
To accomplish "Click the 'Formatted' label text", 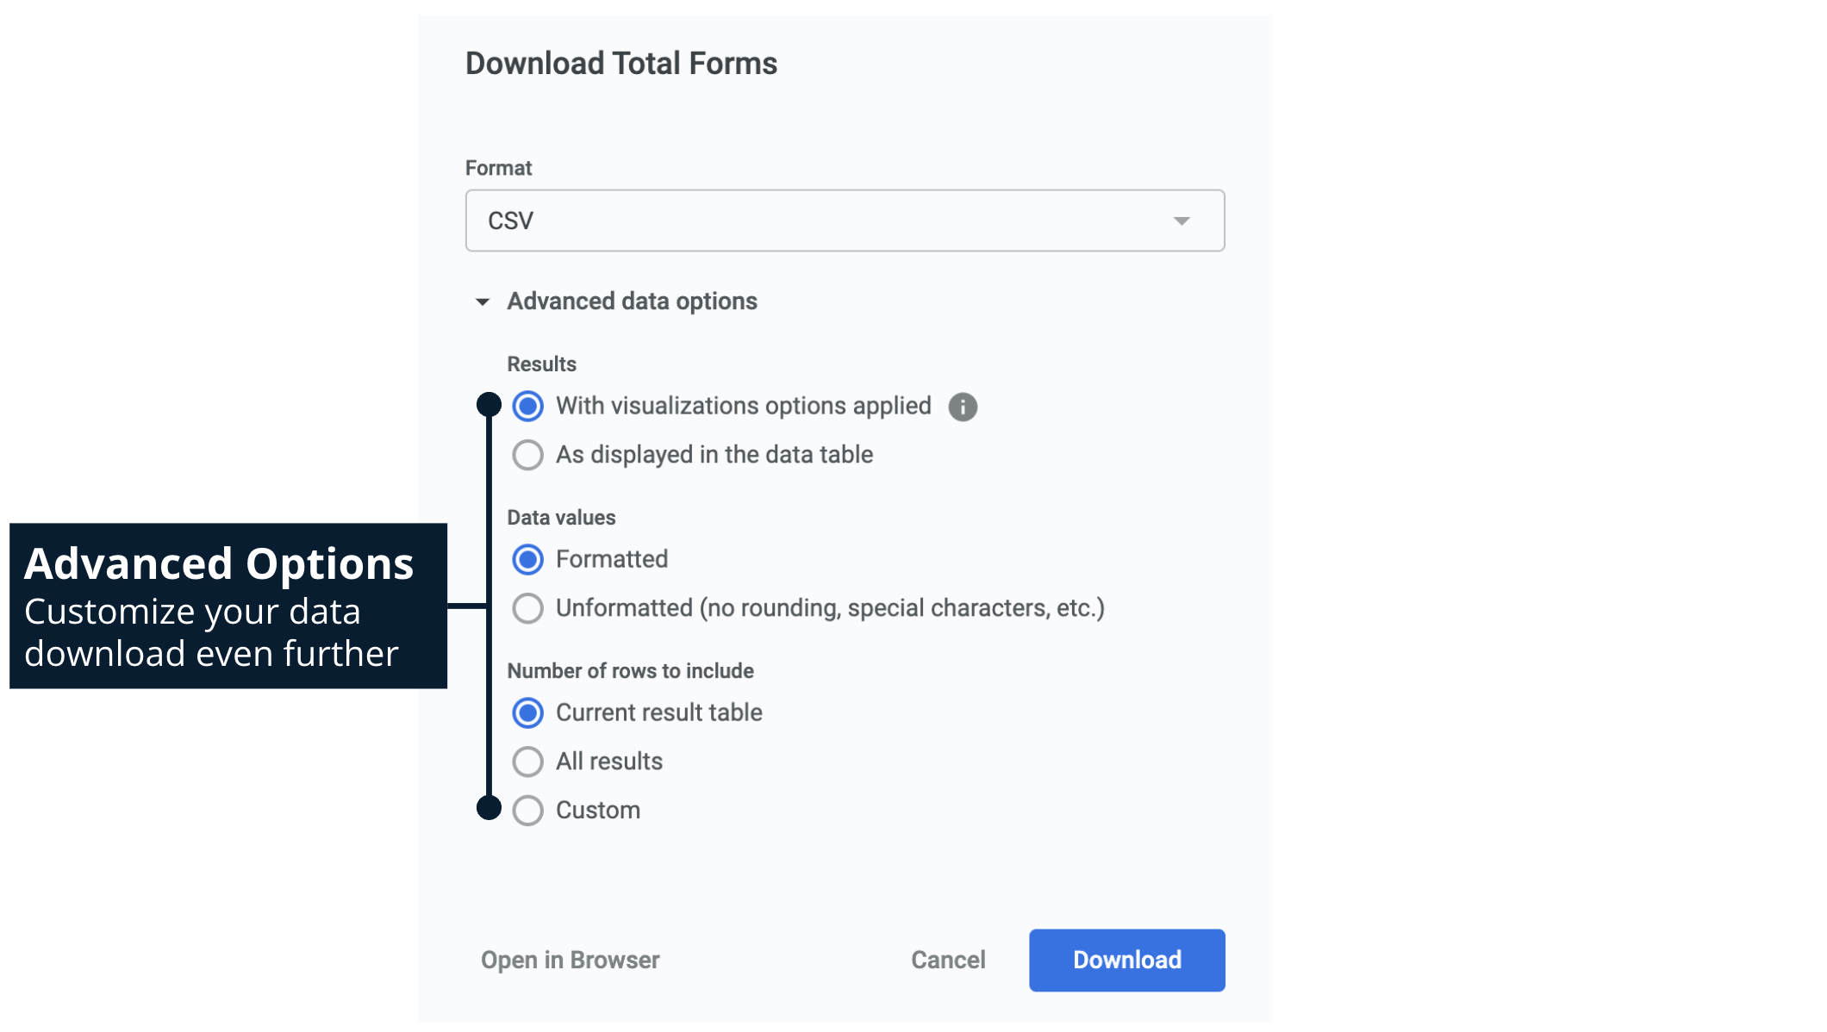I will click(612, 560).
